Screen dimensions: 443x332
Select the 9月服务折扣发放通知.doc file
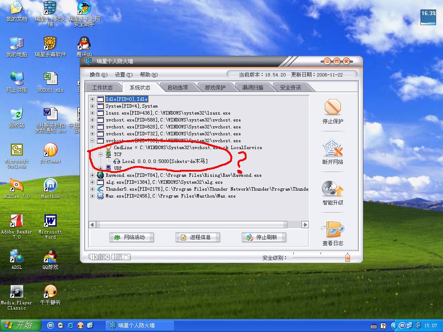50,120
